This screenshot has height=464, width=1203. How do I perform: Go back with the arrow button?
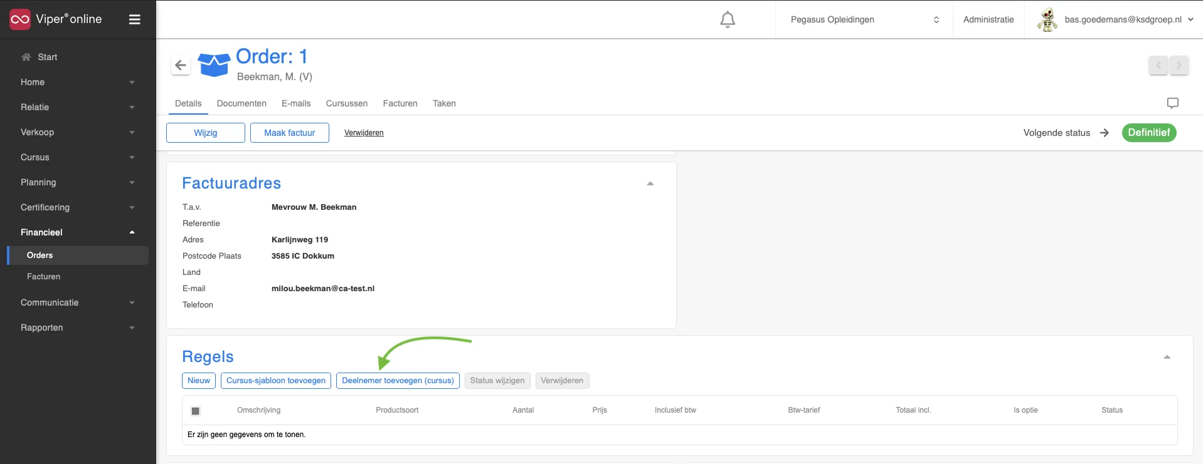(181, 65)
